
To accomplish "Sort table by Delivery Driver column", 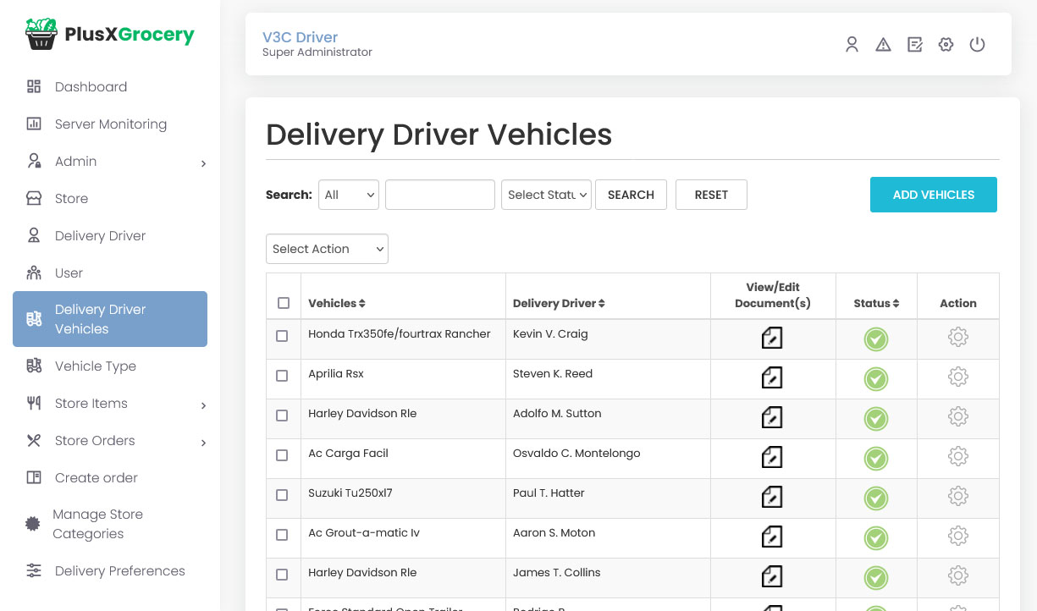I will [559, 303].
